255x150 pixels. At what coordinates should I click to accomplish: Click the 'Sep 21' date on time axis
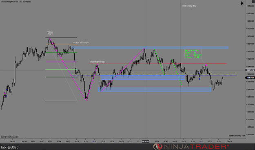[229, 141]
